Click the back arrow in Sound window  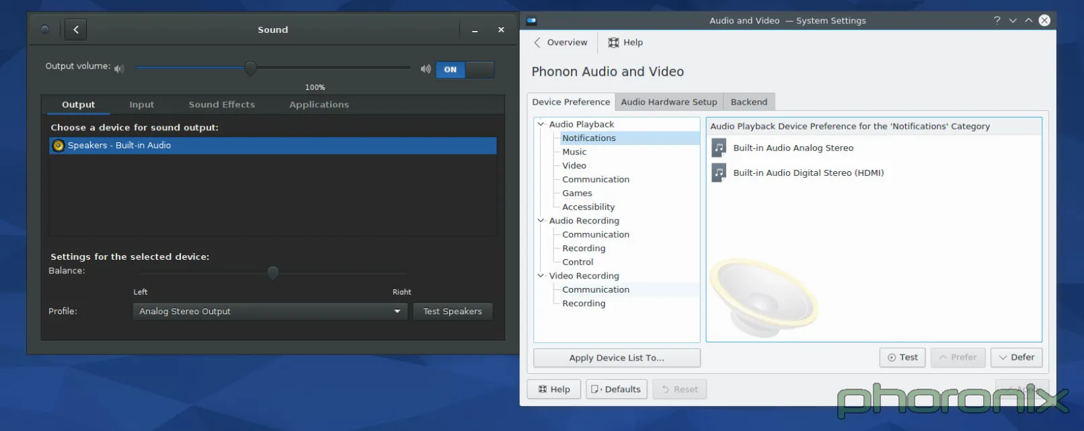click(75, 30)
